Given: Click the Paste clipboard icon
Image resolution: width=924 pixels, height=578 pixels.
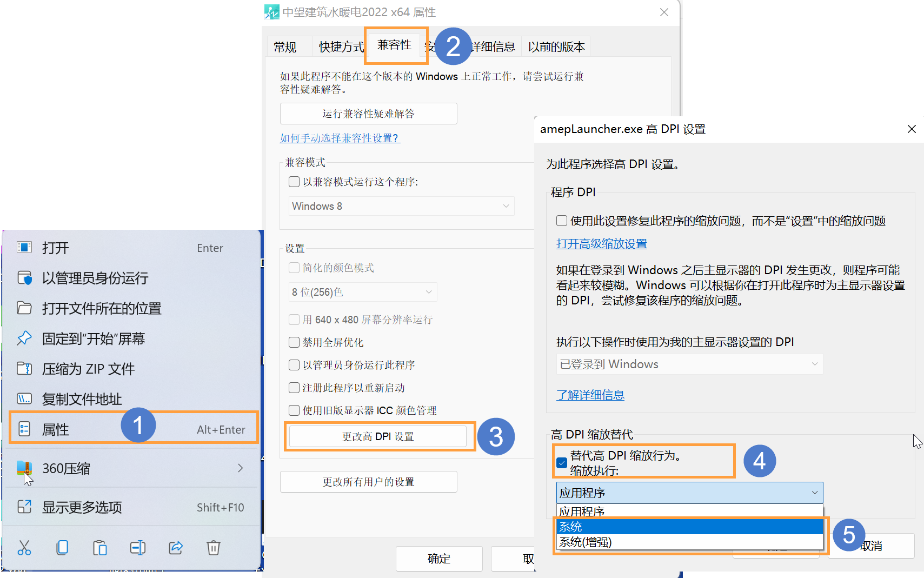Looking at the screenshot, I should click(100, 548).
